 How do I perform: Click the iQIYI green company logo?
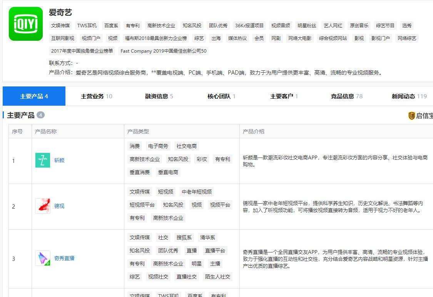(x=26, y=24)
